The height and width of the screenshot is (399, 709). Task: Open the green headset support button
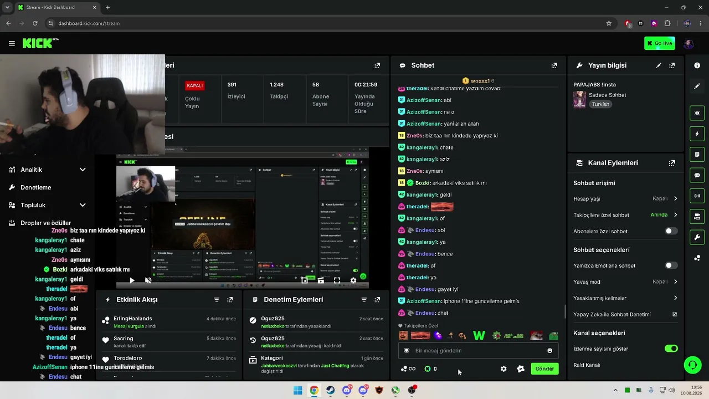coord(692,365)
